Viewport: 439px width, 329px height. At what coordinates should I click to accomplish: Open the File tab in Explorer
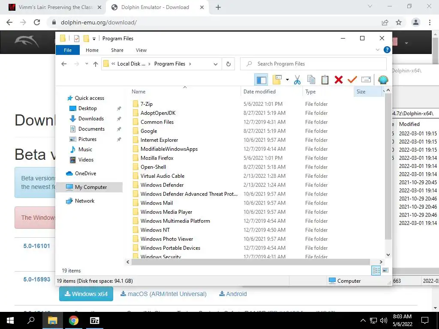(x=68, y=50)
